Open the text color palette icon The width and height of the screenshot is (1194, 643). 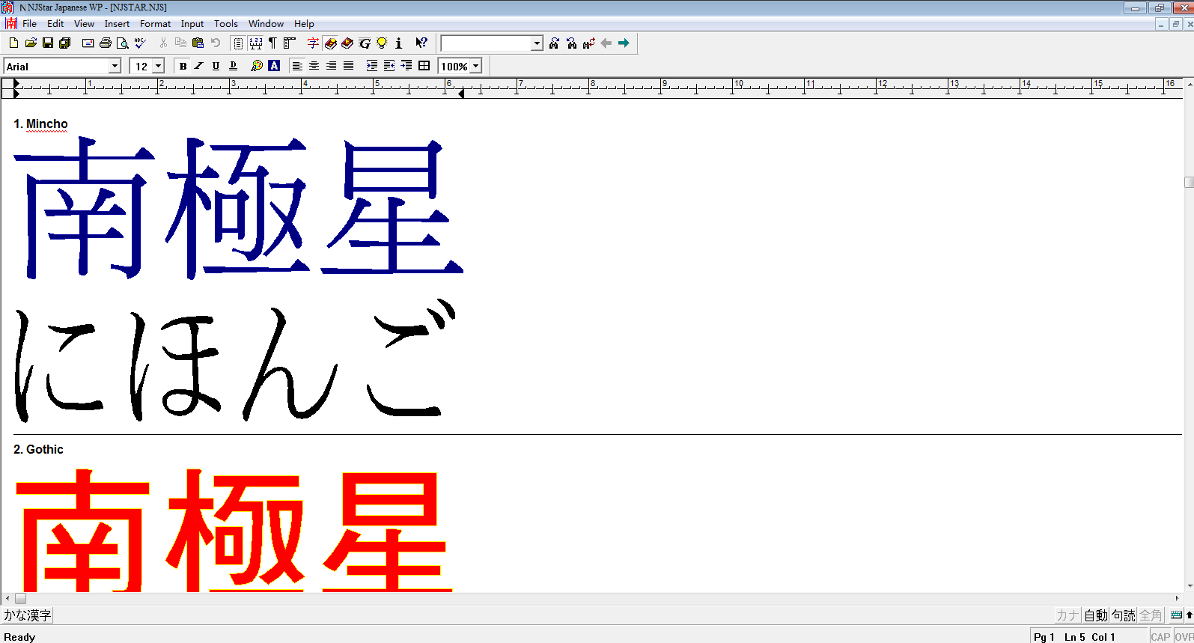click(257, 66)
